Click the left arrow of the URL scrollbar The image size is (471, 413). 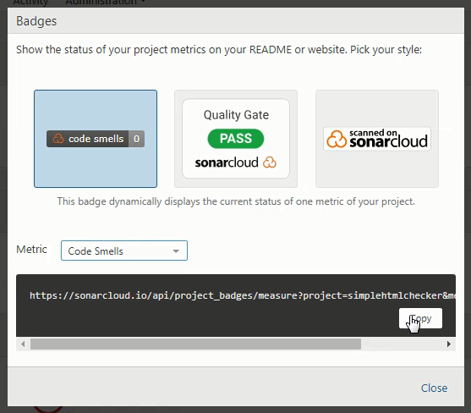coord(23,344)
